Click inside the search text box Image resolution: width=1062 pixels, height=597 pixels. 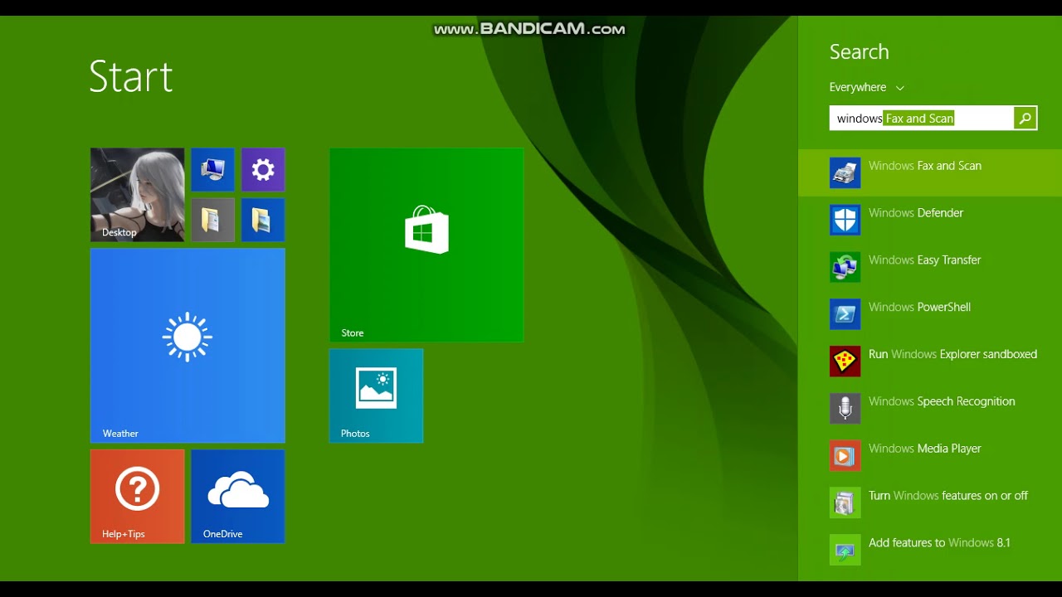(x=922, y=119)
